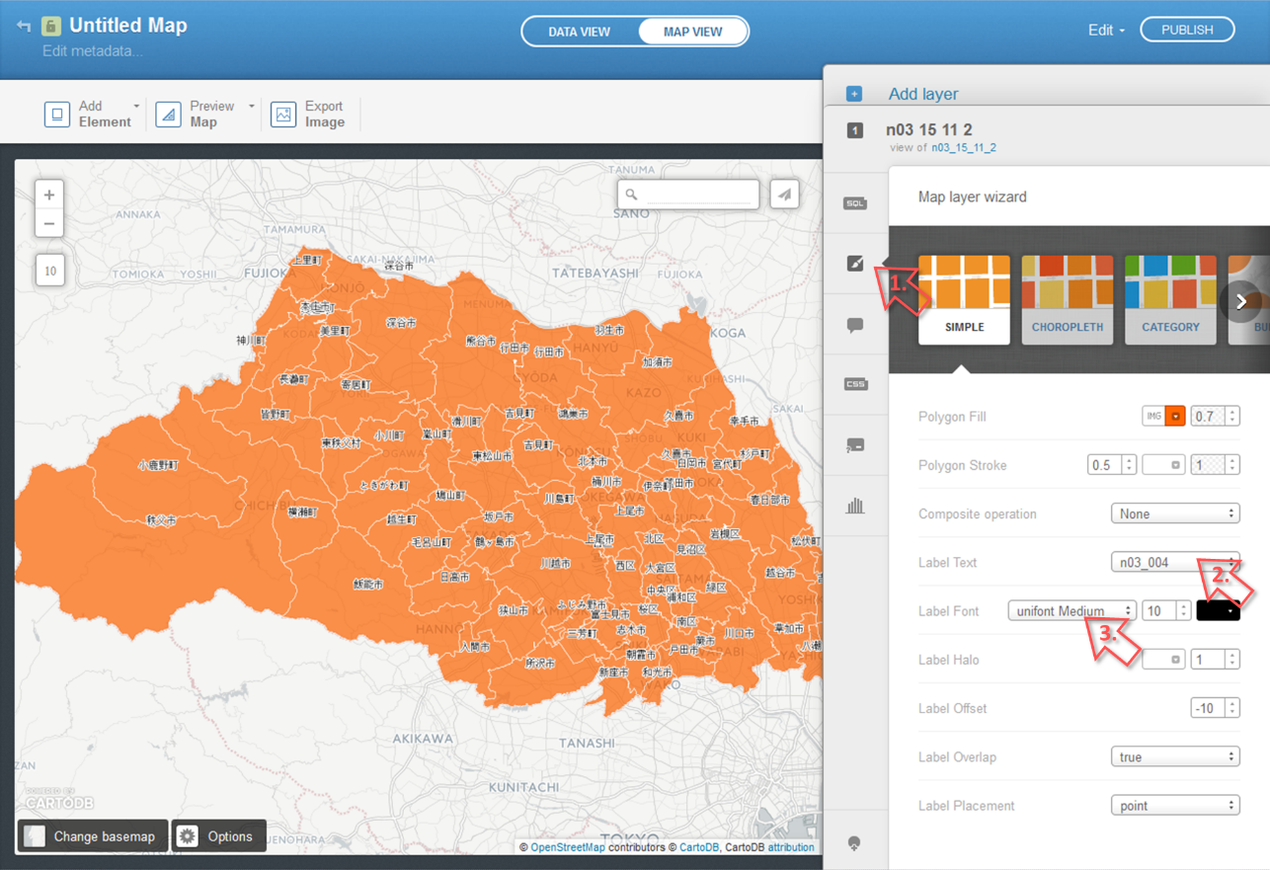This screenshot has width=1270, height=870.
Task: Open Polygon Fill orange color swatch
Action: pyautogui.click(x=1175, y=417)
